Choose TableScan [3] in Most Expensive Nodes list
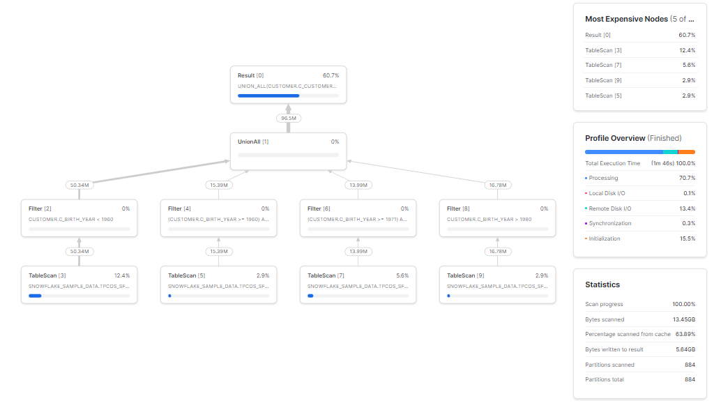 coord(639,50)
